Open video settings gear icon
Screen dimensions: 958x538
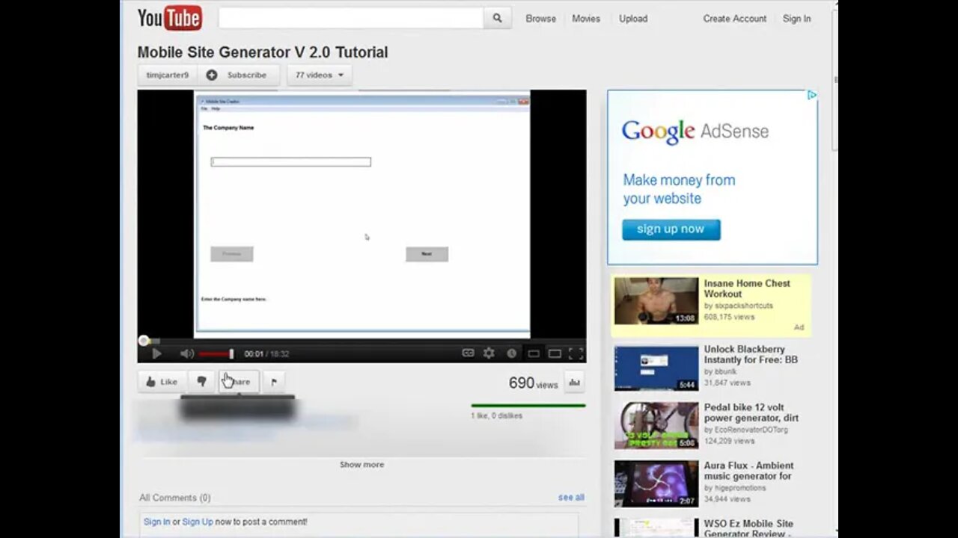[x=489, y=353]
